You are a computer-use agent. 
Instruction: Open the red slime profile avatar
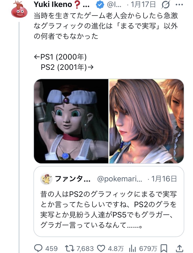[x=19, y=9]
